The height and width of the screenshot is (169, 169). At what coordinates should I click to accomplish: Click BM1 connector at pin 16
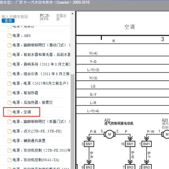130,144
